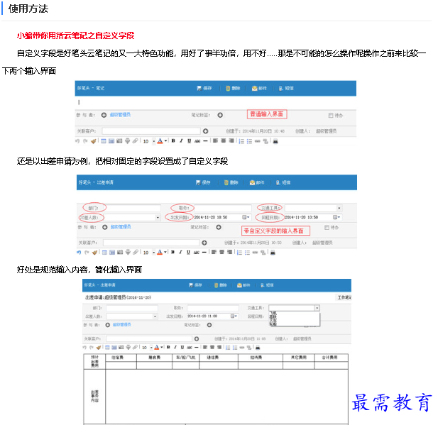Click 短信 in the circled-fields 出差申请 window
The width and height of the screenshot is (438, 425).
[x=283, y=182]
